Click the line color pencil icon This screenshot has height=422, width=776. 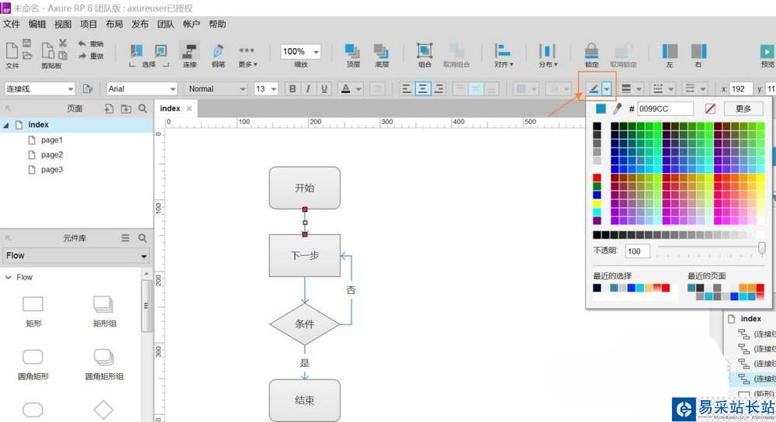coord(594,88)
